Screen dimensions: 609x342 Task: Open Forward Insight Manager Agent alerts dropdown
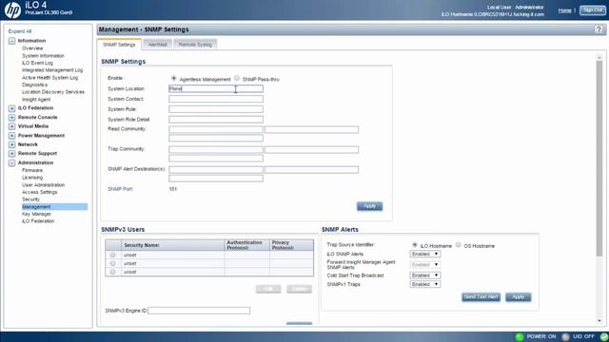(x=425, y=265)
